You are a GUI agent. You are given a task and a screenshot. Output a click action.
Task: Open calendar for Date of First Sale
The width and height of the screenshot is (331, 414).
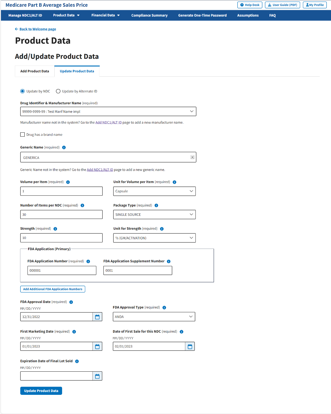tap(190, 347)
